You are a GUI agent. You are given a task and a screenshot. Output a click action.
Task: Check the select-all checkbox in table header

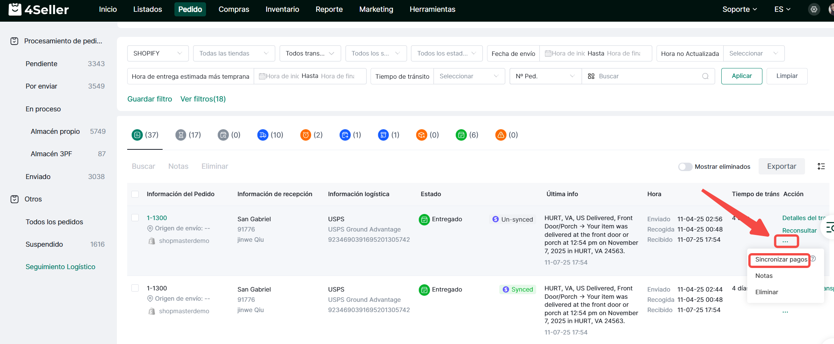tap(135, 194)
